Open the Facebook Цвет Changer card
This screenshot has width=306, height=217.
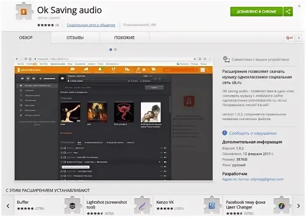[258, 206]
